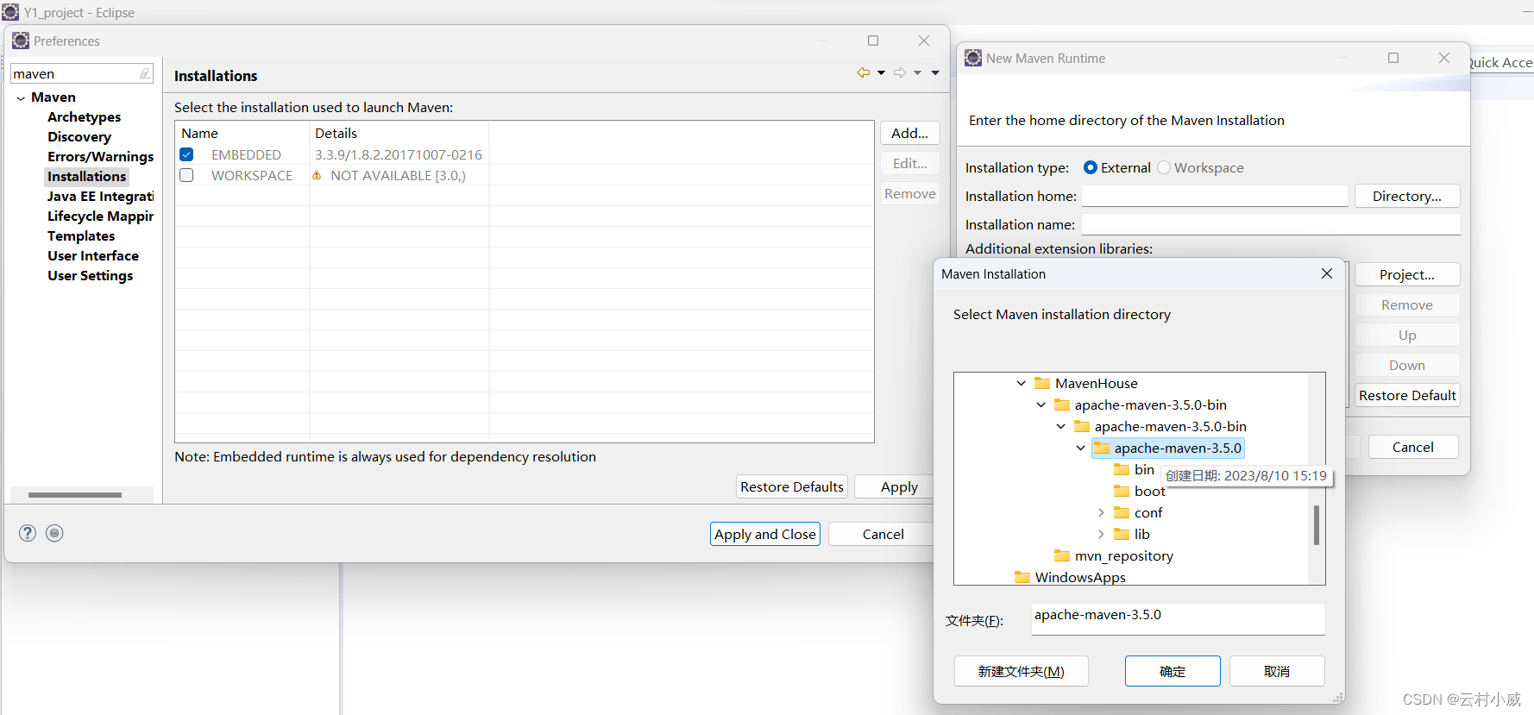1534x715 pixels.
Task: Select the mvn_repository folder
Action: 1123,556
